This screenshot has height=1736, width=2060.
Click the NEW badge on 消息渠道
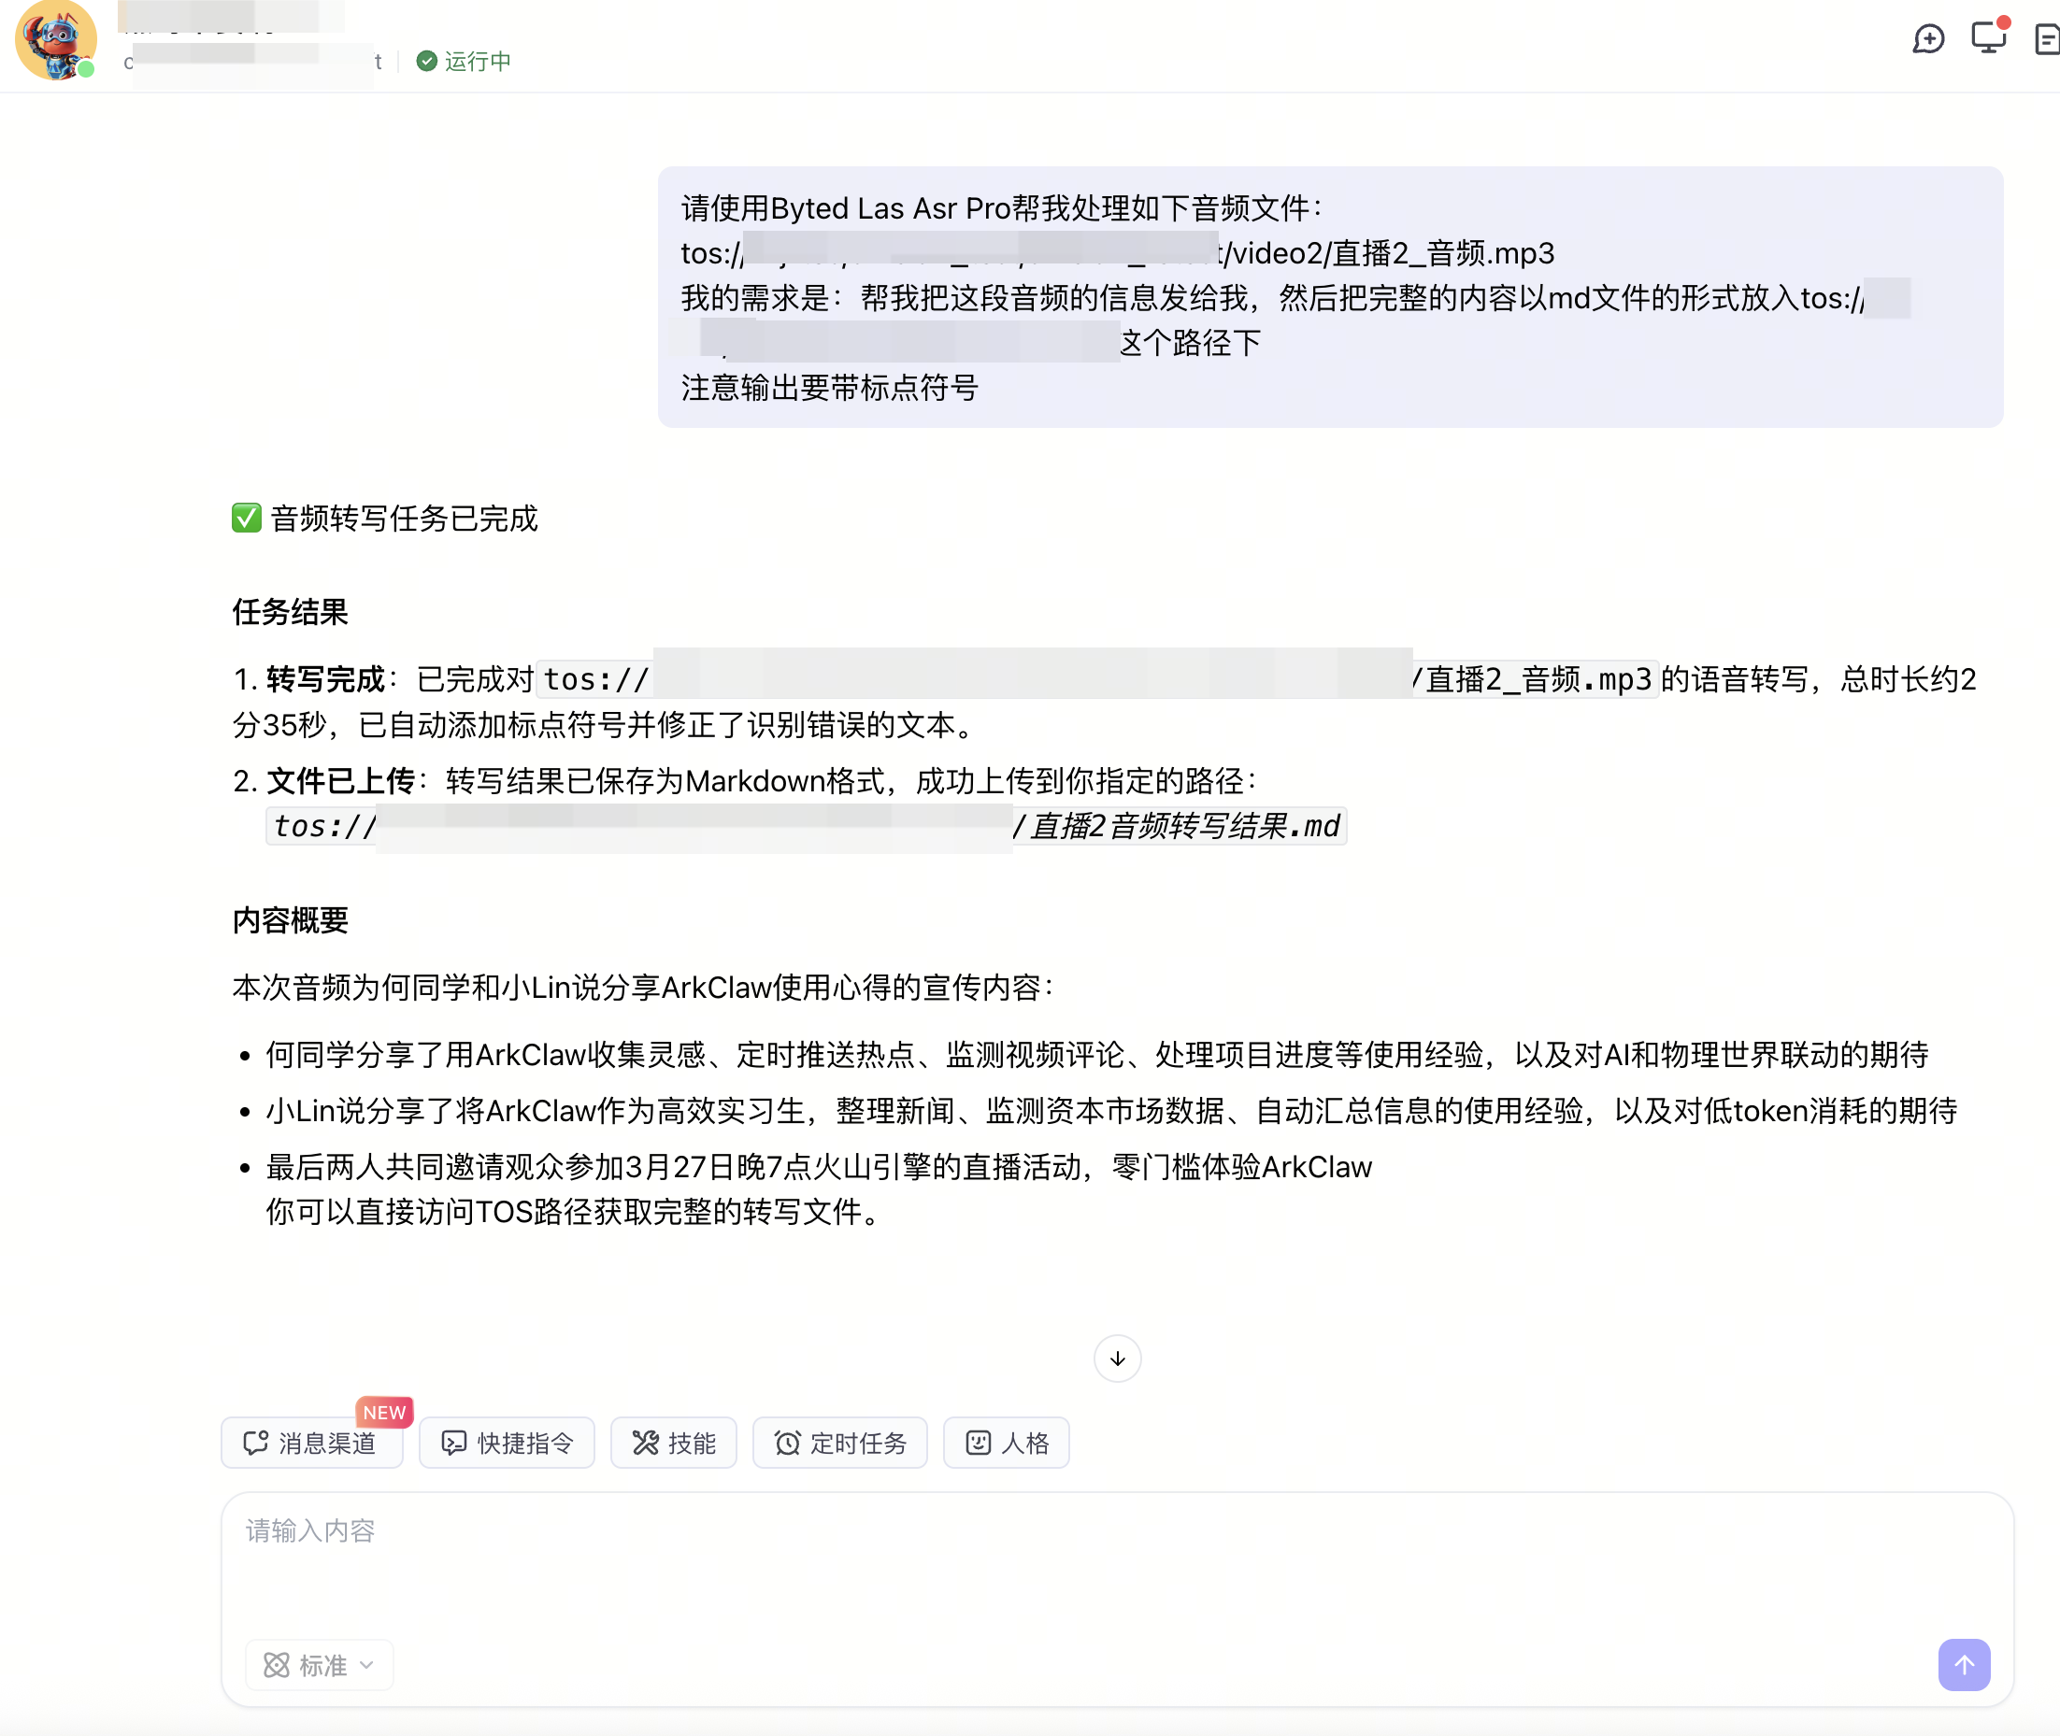pos(384,1411)
